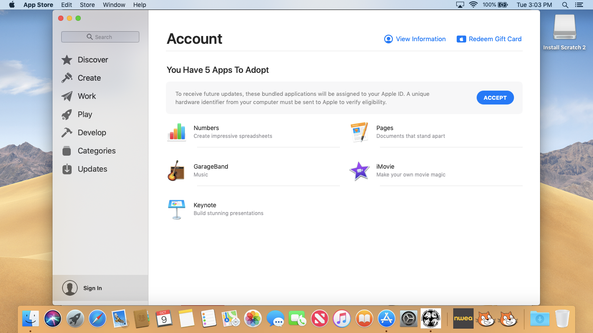593x333 pixels.
Task: Open Calendar from the Dock
Action: pos(164,319)
